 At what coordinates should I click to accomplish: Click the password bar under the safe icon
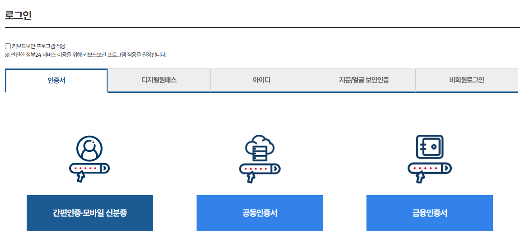point(429,168)
